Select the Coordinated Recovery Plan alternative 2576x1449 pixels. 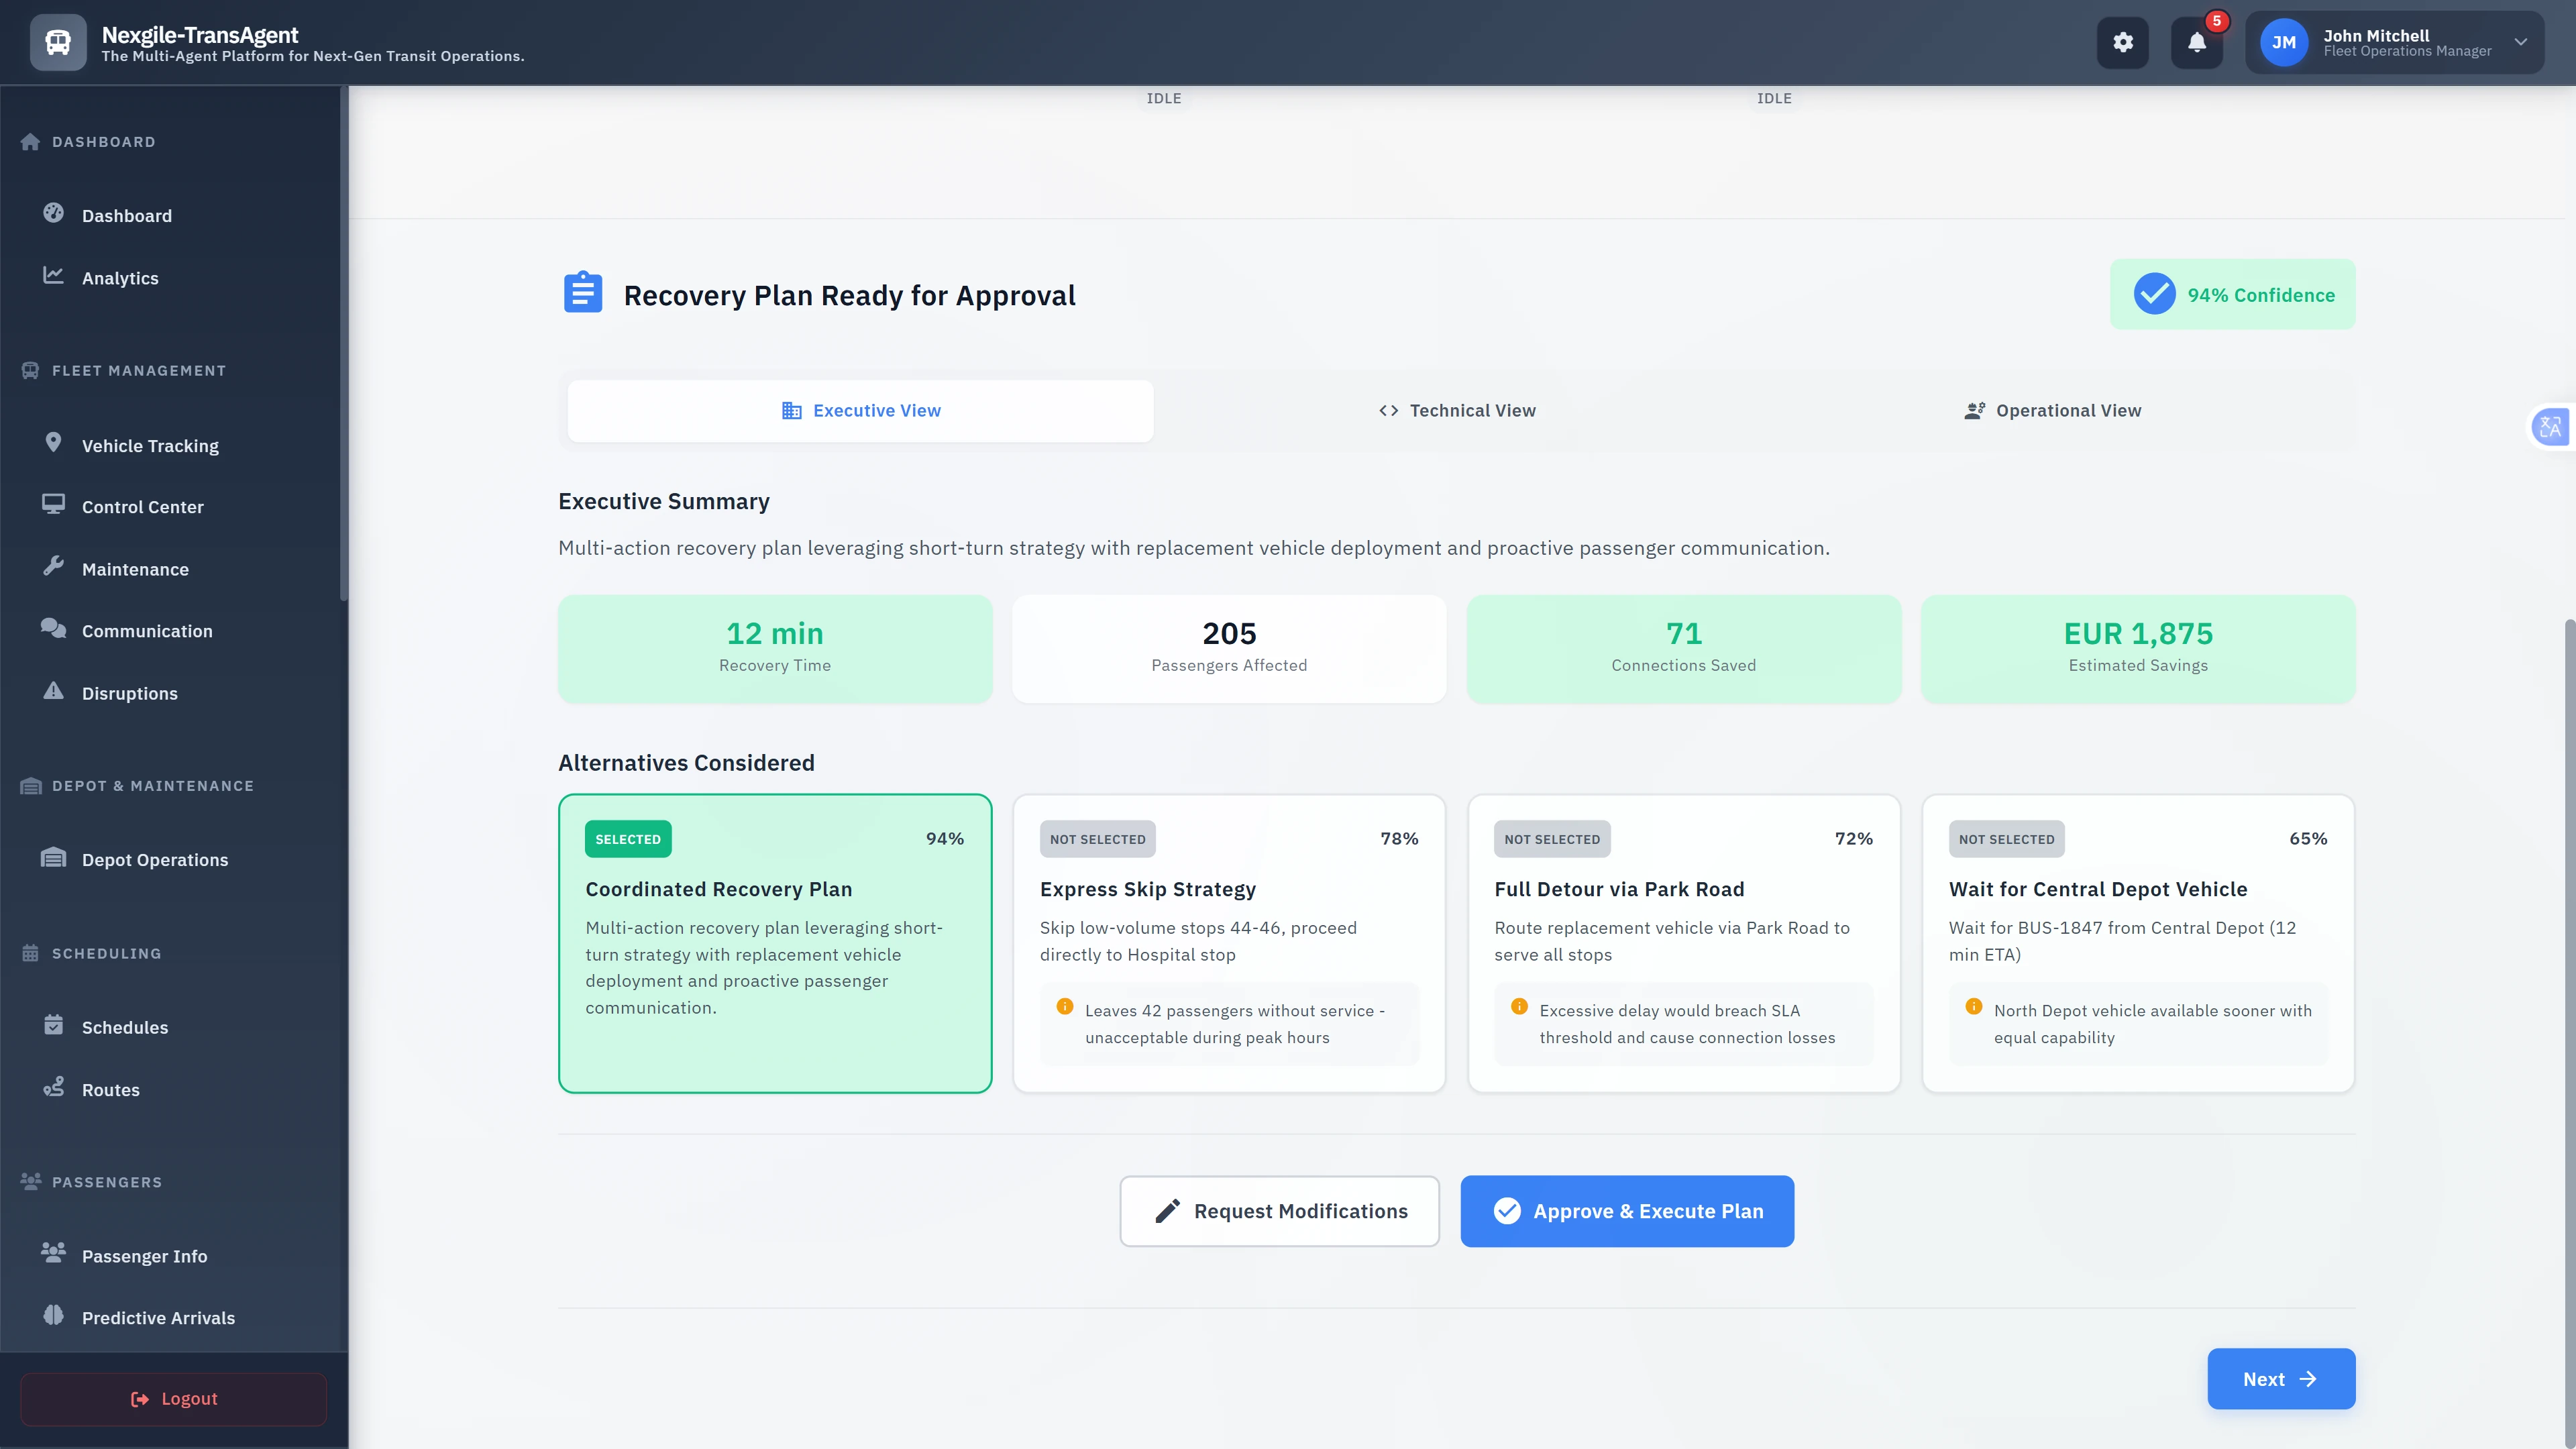pyautogui.click(x=774, y=942)
